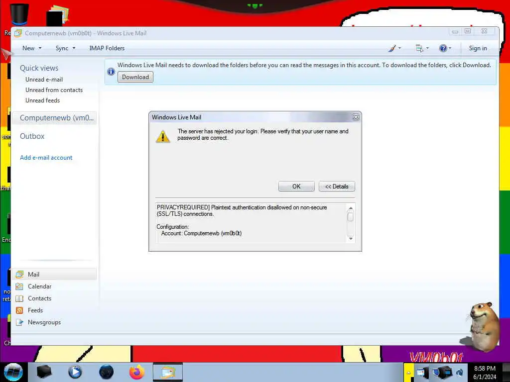Click the taskbar clock 8:58 PM
Screen dimensions: 510x382
pos(485,369)
